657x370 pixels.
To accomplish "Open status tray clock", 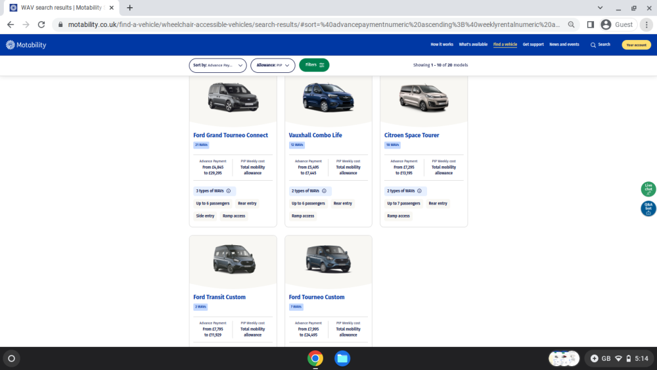I will (641, 359).
